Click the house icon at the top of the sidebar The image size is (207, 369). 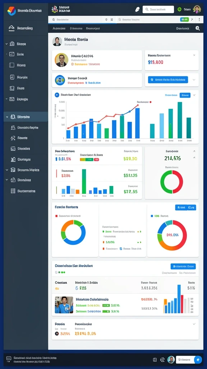click(x=11, y=28)
